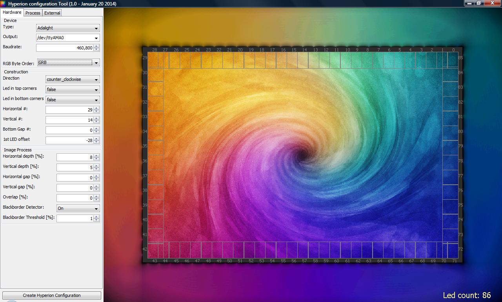Open the Led in bottom corners dropdown
Screen dimensions: 502x302
coord(73,100)
